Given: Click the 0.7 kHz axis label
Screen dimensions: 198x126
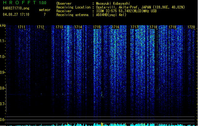Looking at the screenshot, I should tap(3, 104).
